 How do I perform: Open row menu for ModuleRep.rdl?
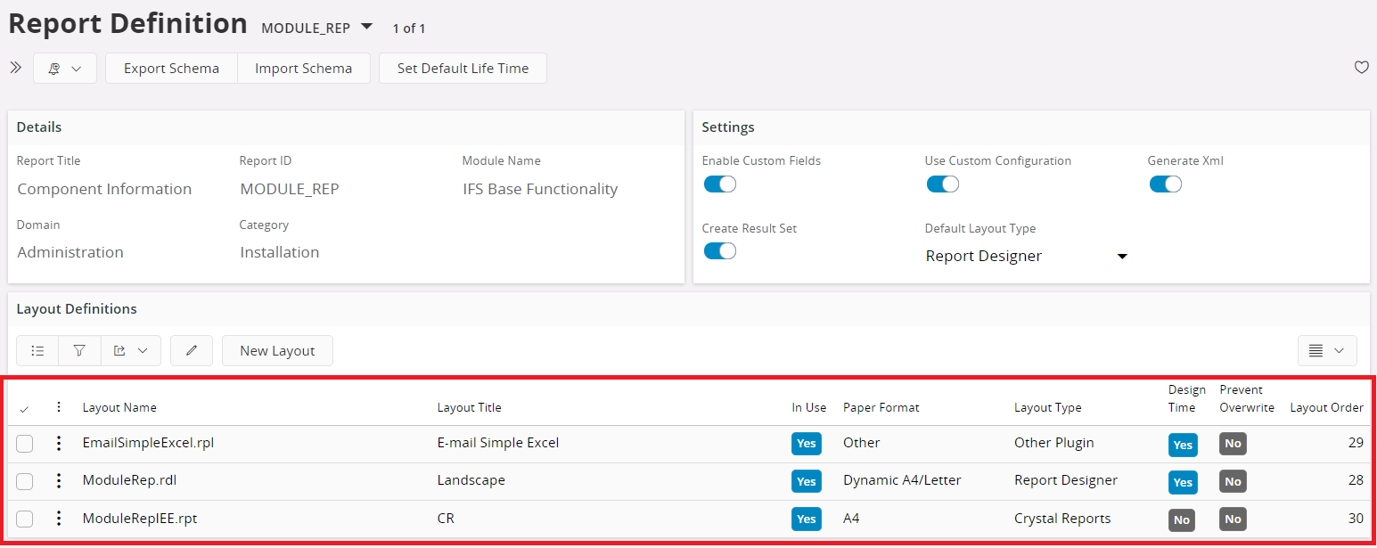(x=59, y=480)
